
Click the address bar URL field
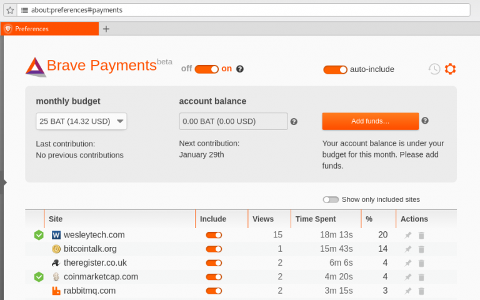[x=244, y=10]
